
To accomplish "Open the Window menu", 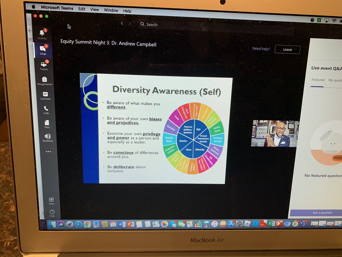I will (111, 10).
